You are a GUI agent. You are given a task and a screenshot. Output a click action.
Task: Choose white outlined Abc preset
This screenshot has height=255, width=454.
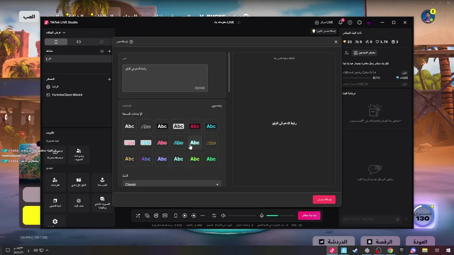(146, 126)
